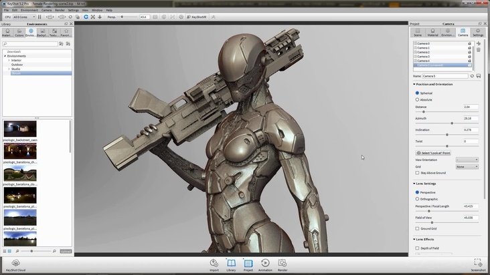Click the camera Name input field
The width and height of the screenshot is (490, 275).
coord(445,76)
